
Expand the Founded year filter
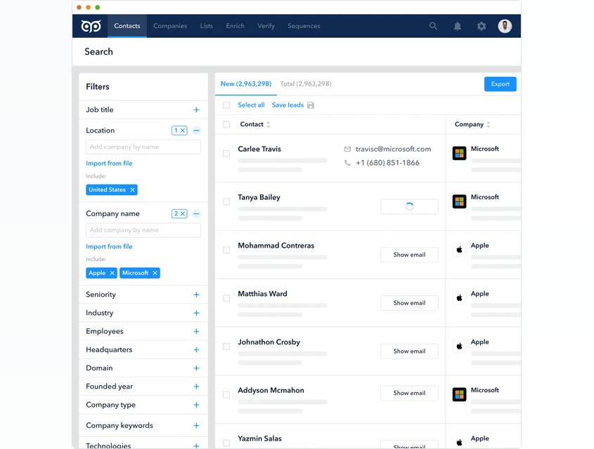(196, 387)
